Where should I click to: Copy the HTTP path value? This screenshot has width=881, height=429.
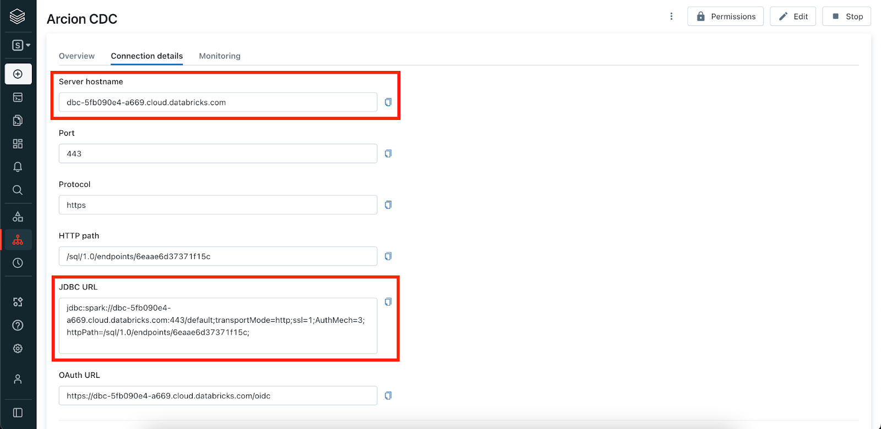pyautogui.click(x=388, y=256)
